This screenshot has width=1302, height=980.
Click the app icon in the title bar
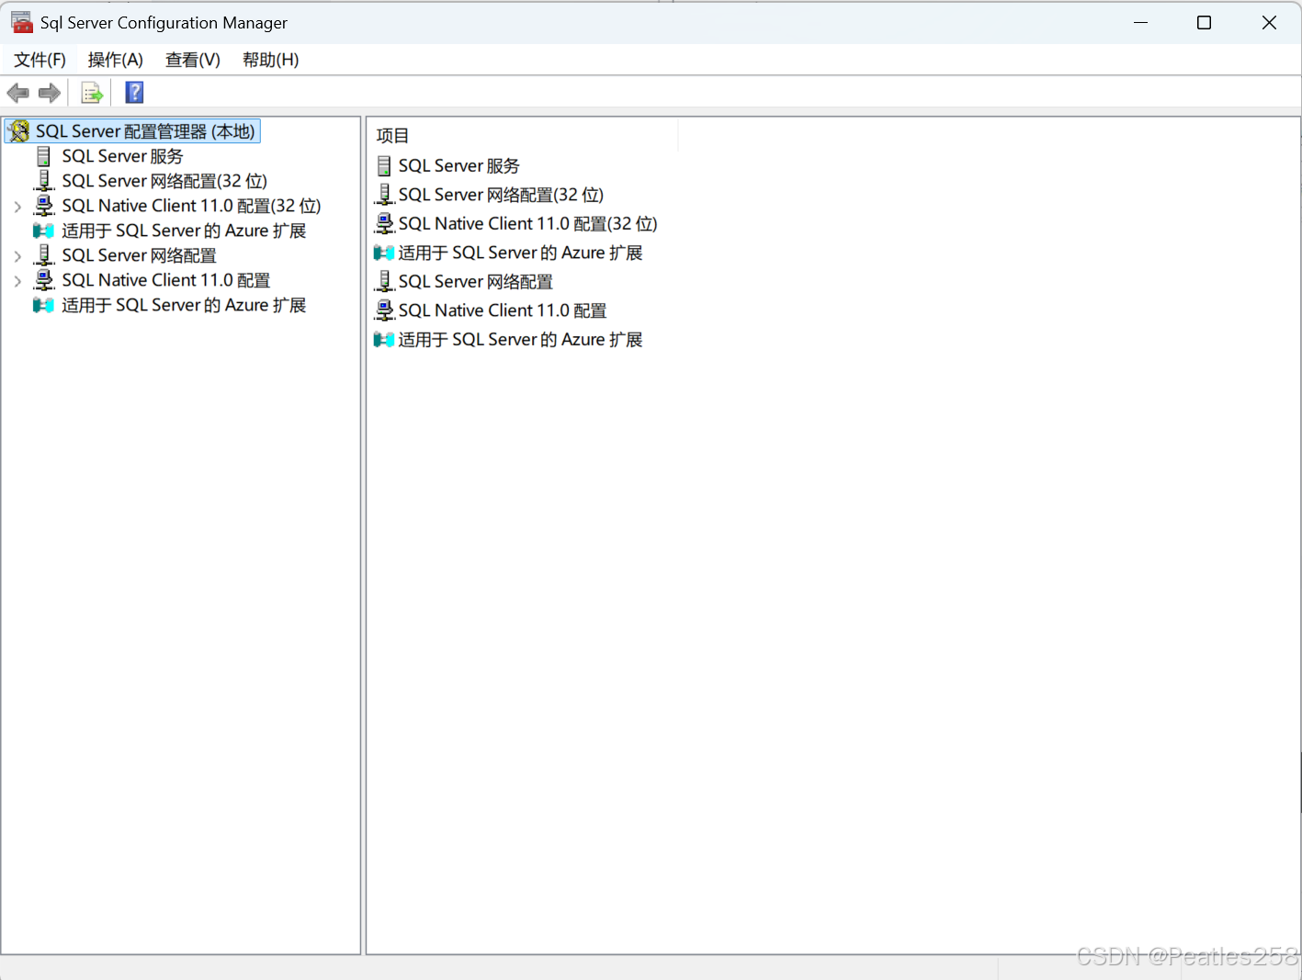click(21, 22)
